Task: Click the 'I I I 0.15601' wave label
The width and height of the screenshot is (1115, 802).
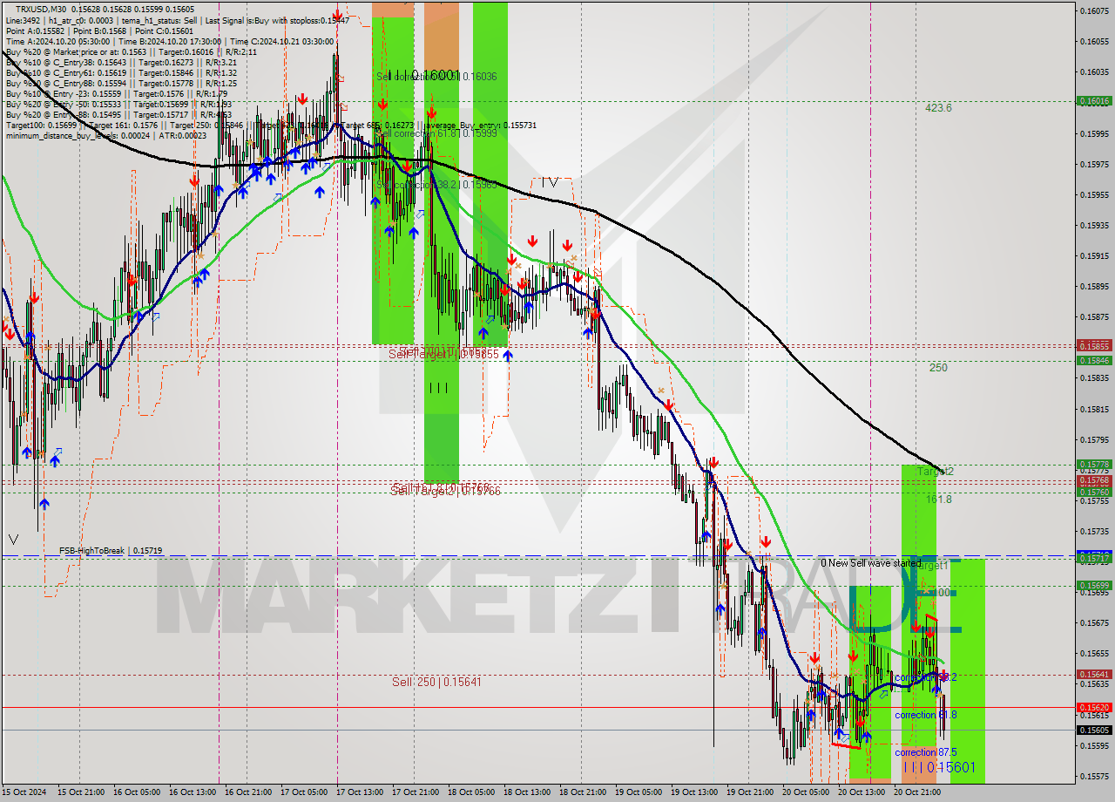Action: coord(938,767)
